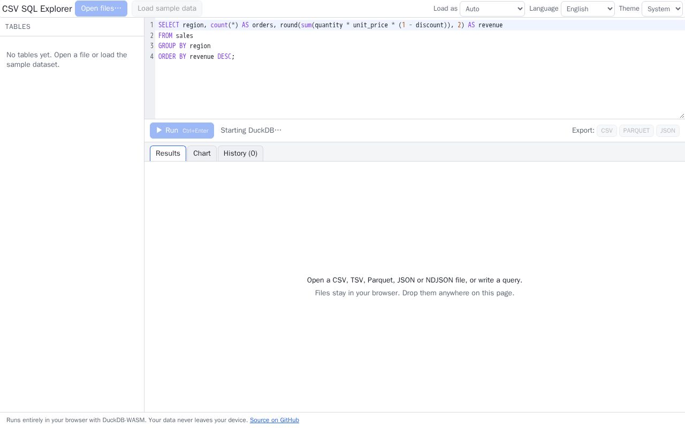Screen dimensions: 685x428
Task: Click the 'GROUP BY region' line
Action: [185, 46]
